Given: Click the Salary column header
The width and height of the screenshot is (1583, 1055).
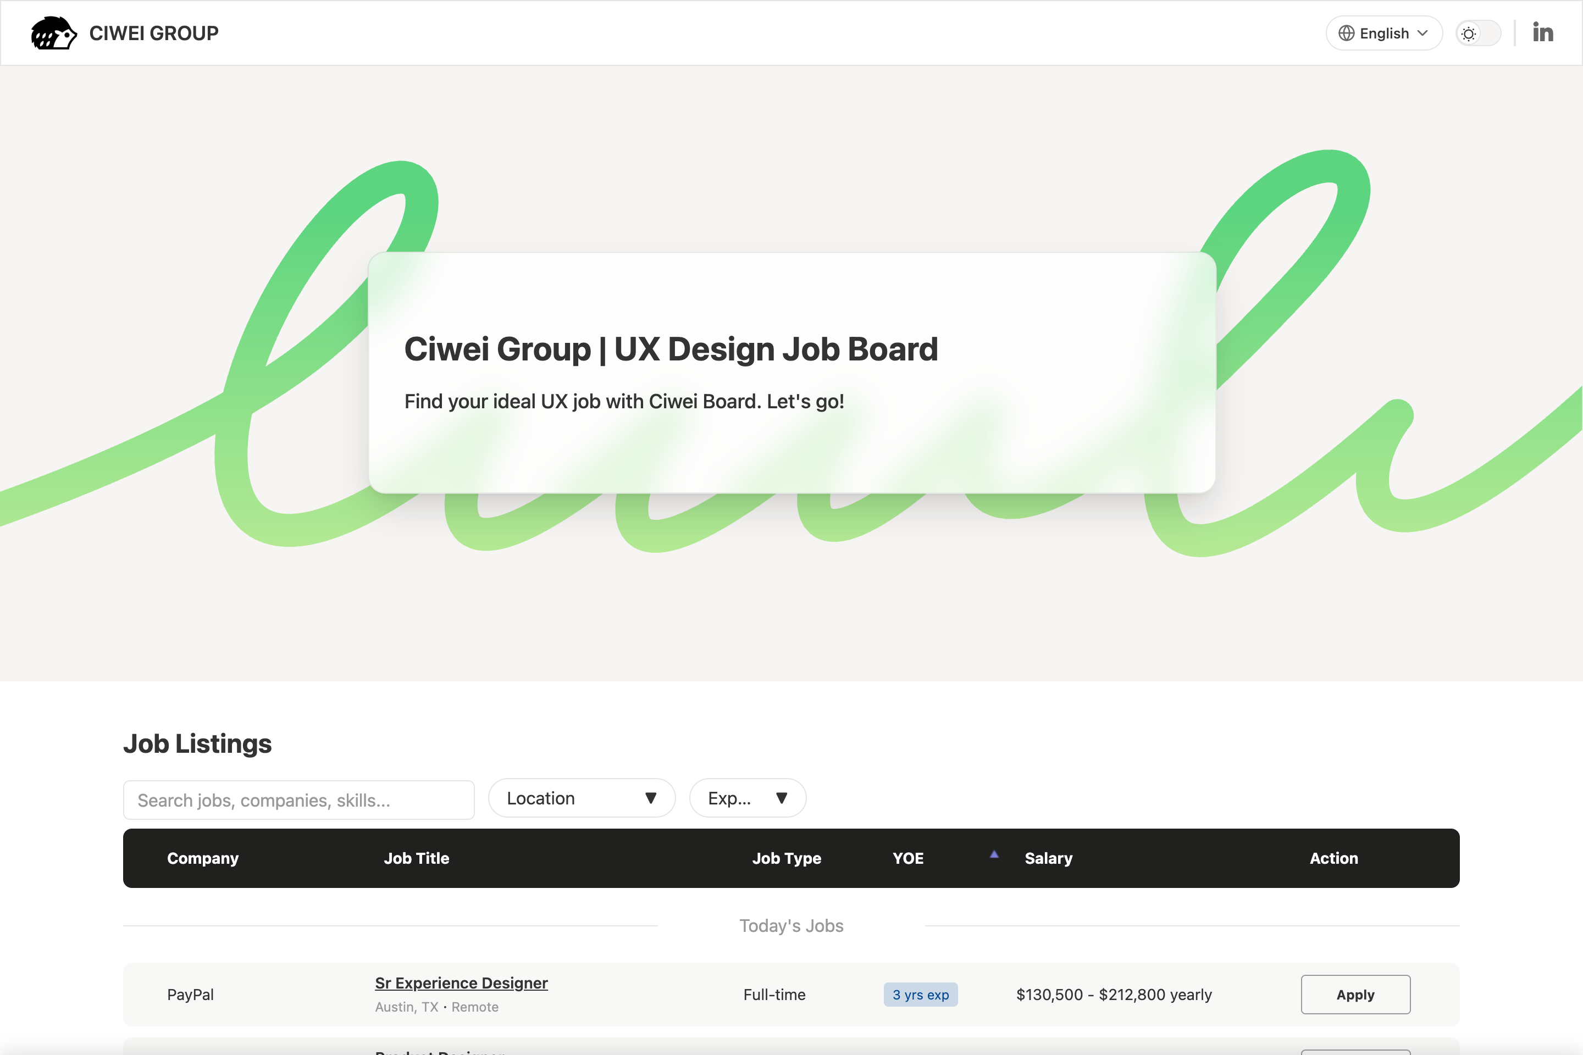Looking at the screenshot, I should [1048, 858].
